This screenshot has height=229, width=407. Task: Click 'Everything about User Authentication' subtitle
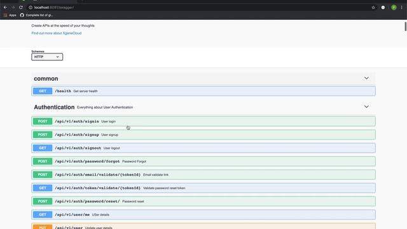[105, 108]
